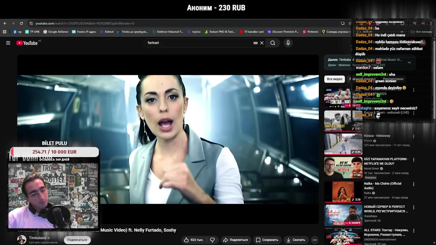Open the Discover Premiere P... bookmark

pyautogui.click(x=283, y=32)
